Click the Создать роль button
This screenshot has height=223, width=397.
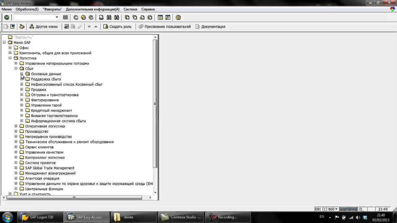(118, 27)
